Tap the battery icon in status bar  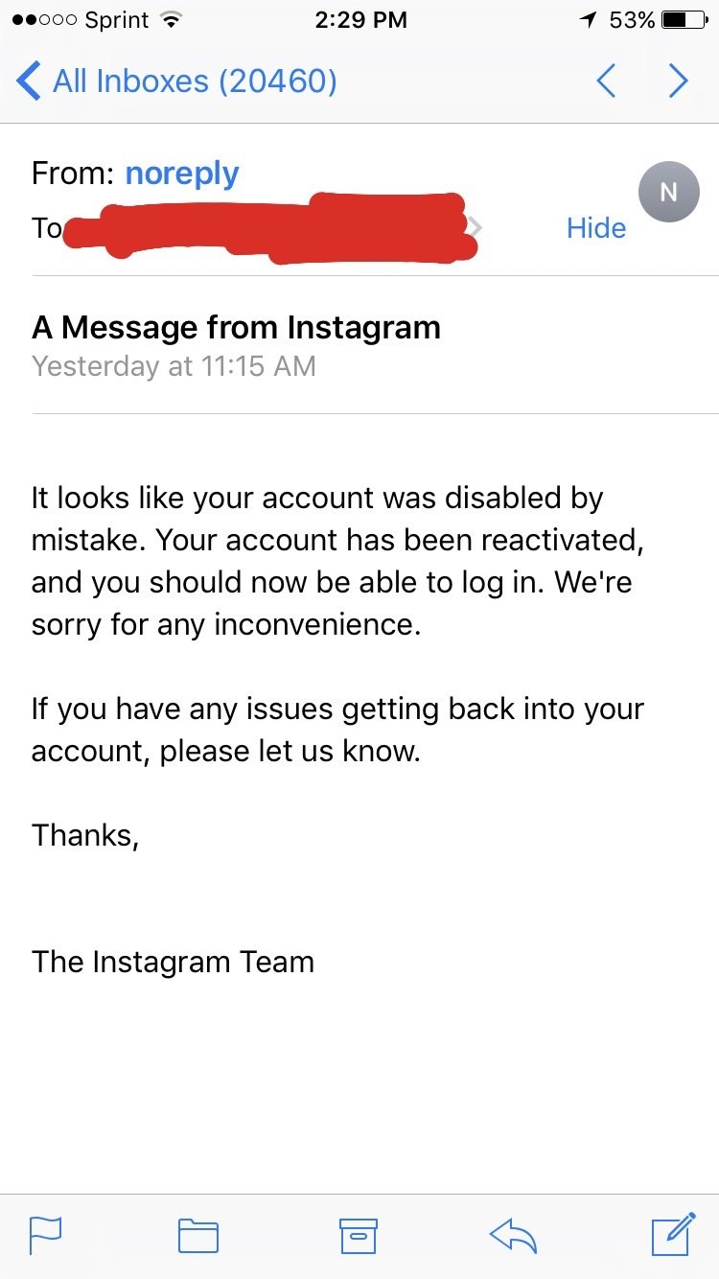(684, 20)
